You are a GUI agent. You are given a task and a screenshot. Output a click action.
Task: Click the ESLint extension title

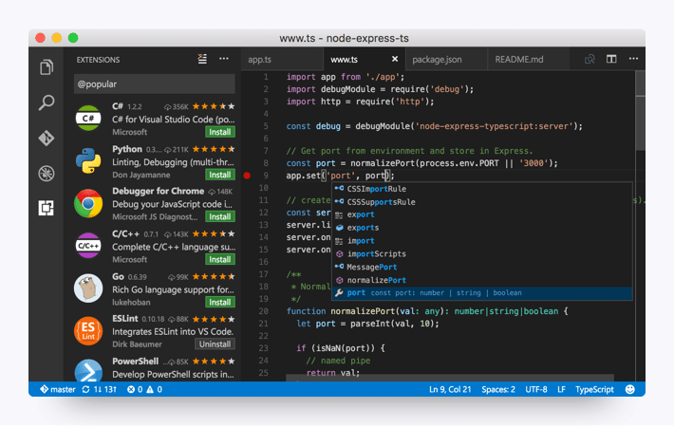[125, 319]
